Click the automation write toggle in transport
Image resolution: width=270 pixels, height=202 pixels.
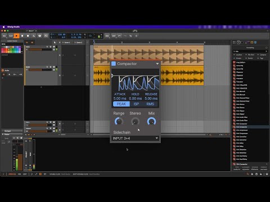pos(34,36)
